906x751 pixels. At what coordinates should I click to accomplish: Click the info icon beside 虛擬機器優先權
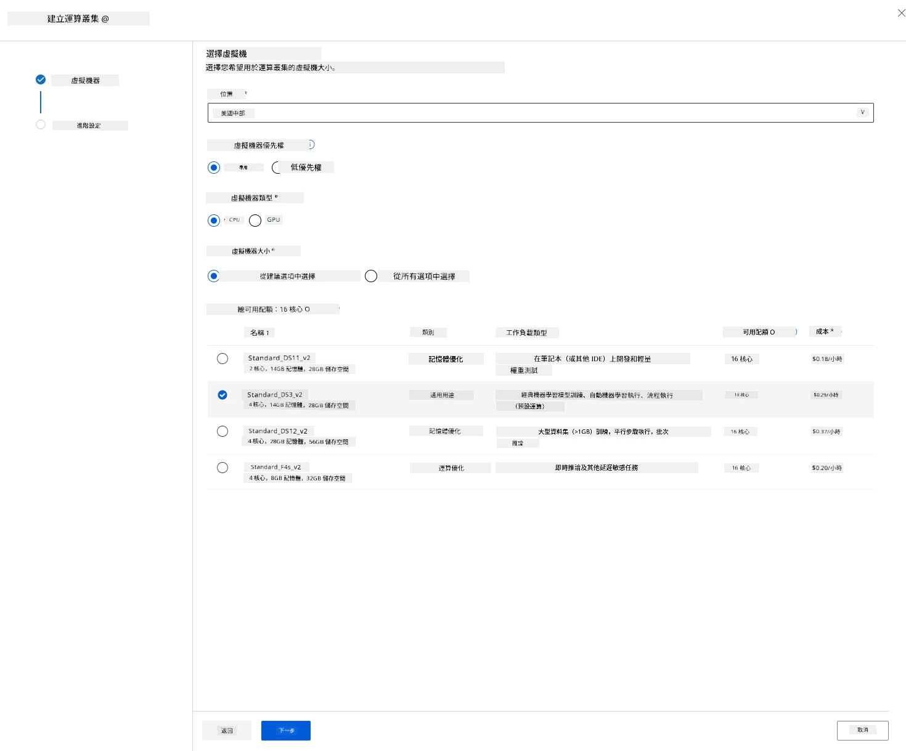[x=311, y=145]
